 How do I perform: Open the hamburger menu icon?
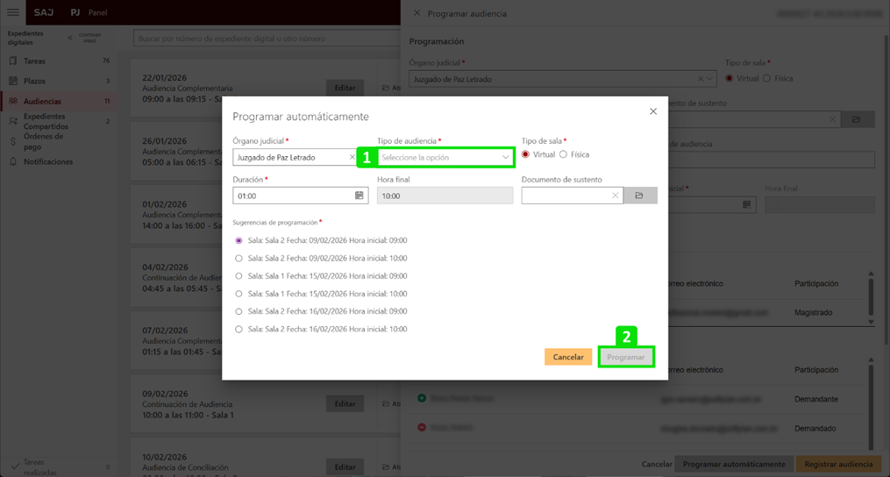pos(13,13)
